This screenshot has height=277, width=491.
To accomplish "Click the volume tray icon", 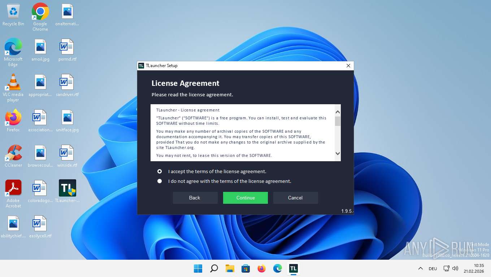I will [455, 268].
